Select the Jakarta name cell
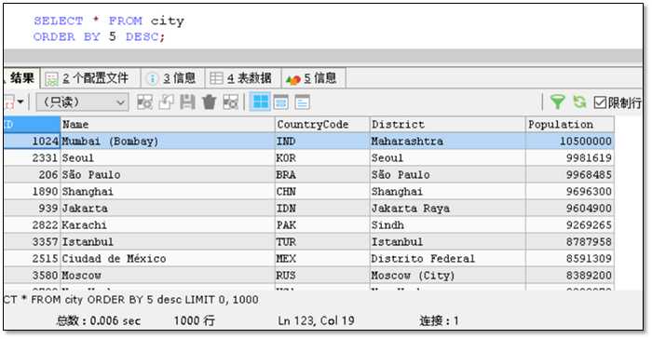This screenshot has width=652, height=339. [x=168, y=208]
